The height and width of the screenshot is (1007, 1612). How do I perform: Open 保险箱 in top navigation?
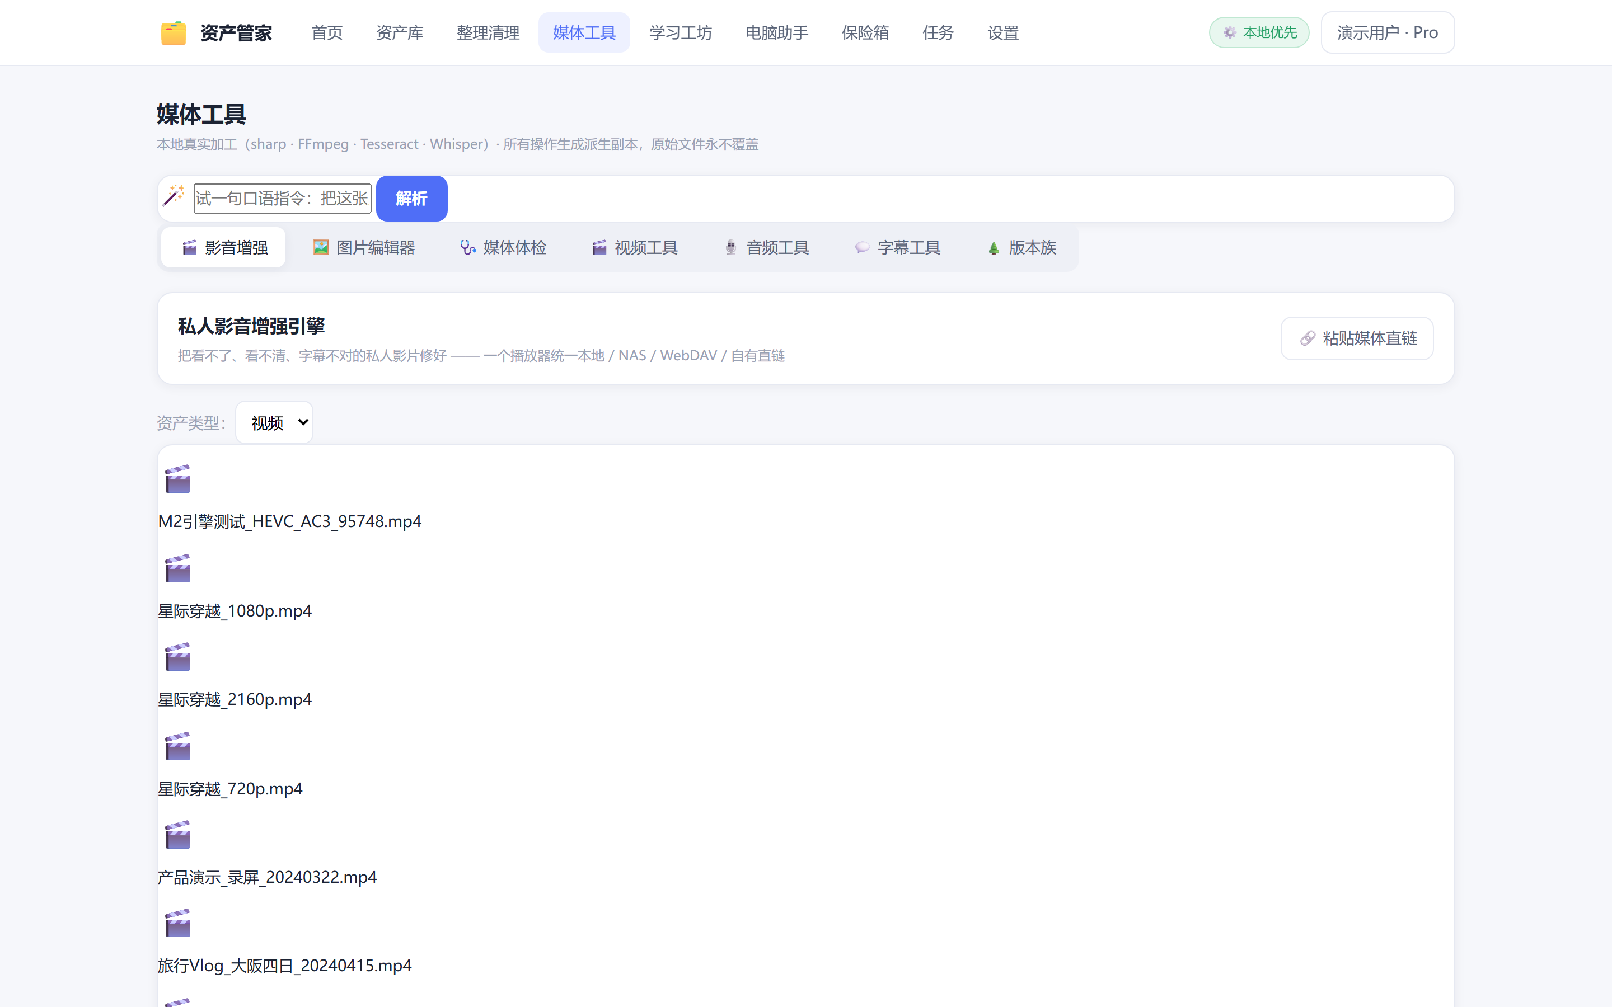tap(865, 32)
